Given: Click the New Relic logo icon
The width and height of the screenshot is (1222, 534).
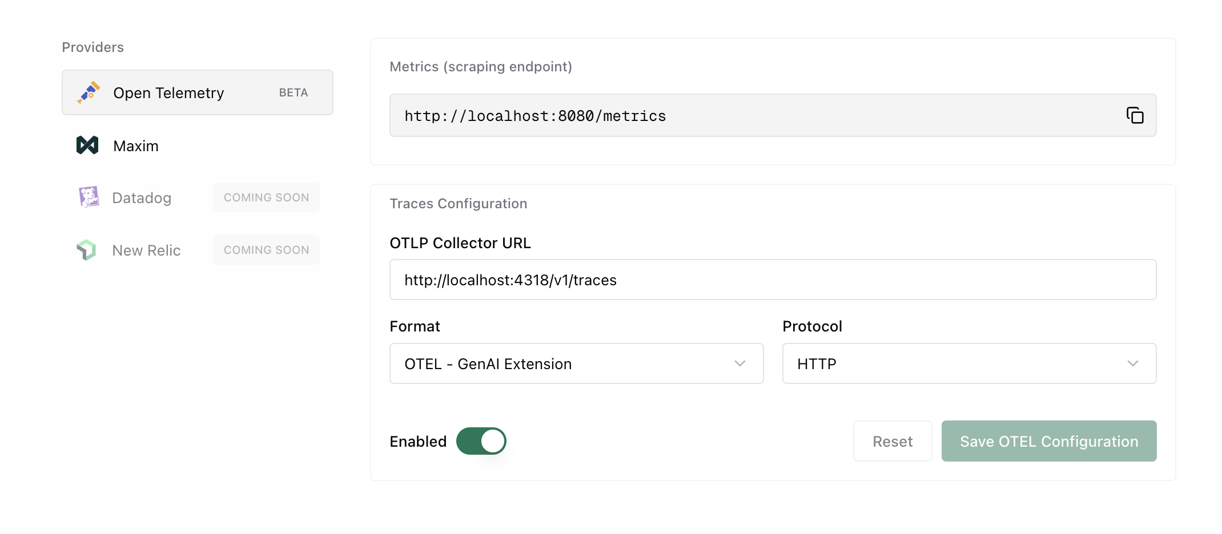Looking at the screenshot, I should pyautogui.click(x=87, y=249).
